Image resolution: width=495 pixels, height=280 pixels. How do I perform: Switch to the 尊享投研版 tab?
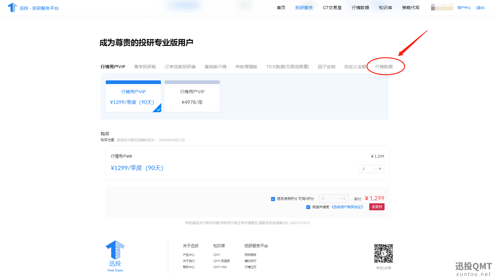pos(145,67)
